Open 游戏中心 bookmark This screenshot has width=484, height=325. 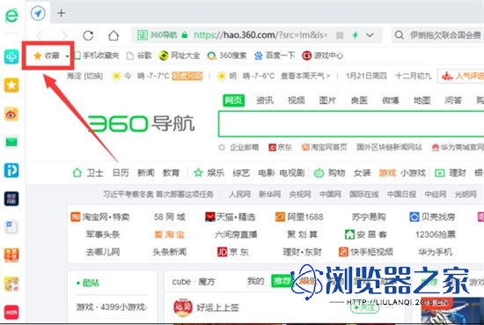tap(323, 55)
